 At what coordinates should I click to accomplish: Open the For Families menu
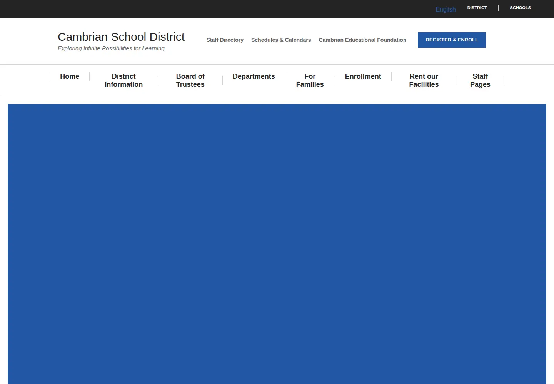pos(310,80)
